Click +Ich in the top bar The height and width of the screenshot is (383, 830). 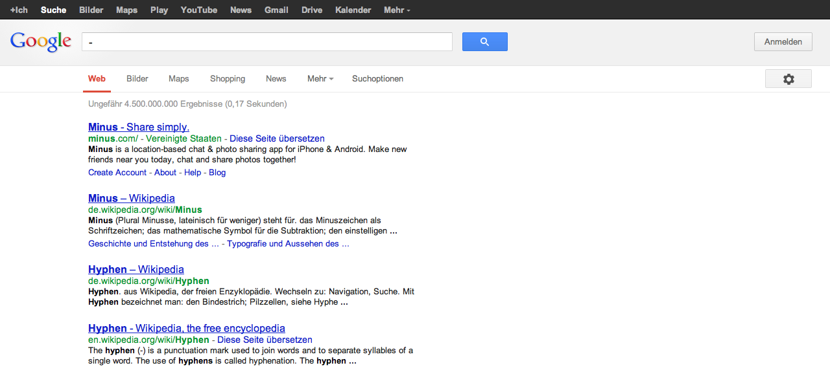pos(19,10)
